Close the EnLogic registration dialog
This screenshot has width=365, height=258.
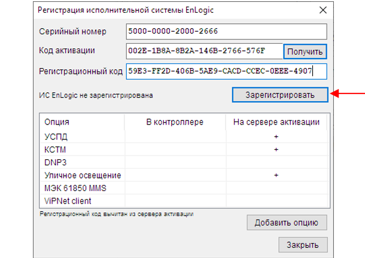[323, 10]
